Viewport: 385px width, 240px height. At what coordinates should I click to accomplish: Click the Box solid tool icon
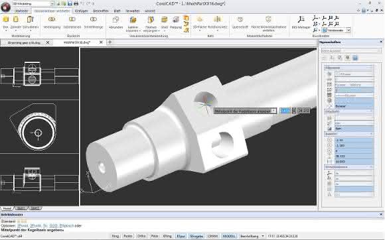pos(5,19)
